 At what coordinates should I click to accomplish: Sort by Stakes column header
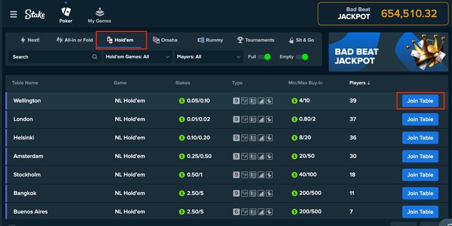click(x=182, y=83)
